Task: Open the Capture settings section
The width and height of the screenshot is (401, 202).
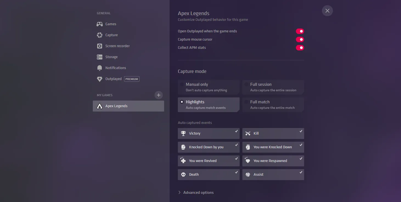Action: point(128,35)
